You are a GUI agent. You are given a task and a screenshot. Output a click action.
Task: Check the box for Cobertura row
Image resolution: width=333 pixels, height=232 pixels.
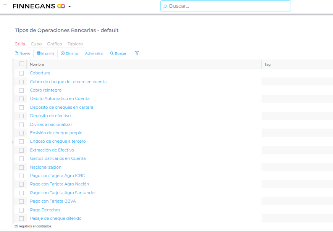tap(21, 73)
